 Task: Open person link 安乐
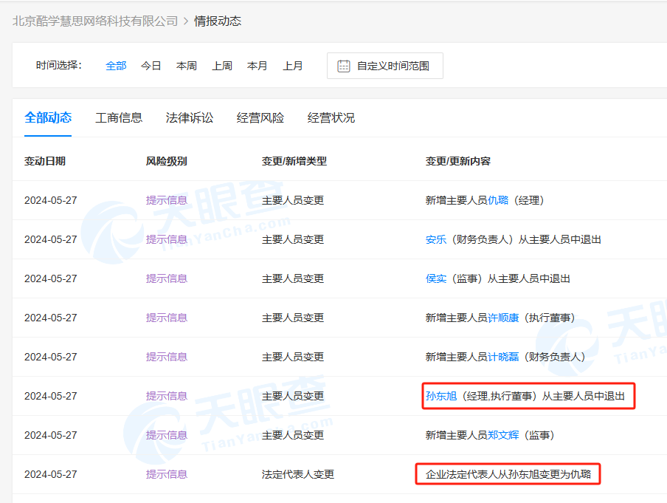click(436, 239)
